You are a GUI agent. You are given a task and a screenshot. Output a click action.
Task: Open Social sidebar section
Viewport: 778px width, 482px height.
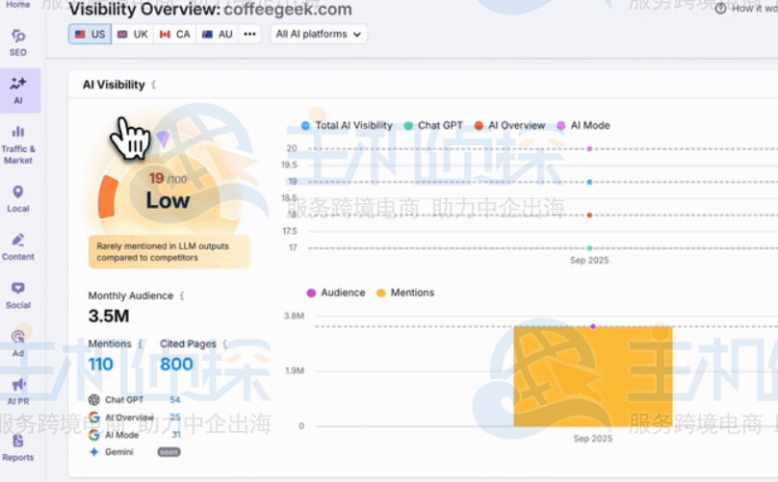(x=18, y=295)
